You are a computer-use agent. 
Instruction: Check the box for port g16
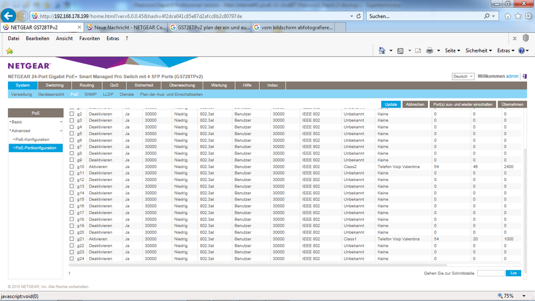[72, 206]
